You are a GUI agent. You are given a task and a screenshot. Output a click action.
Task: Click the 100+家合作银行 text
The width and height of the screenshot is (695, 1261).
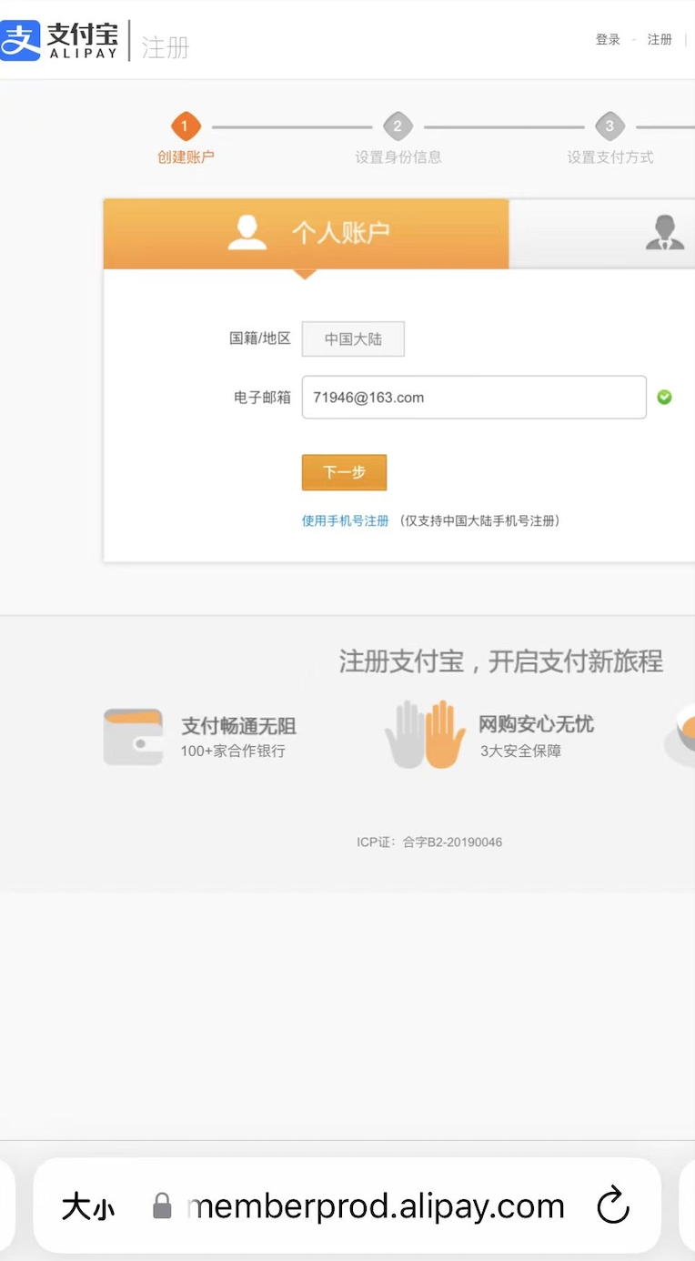tap(233, 752)
